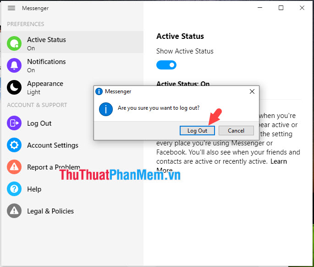Click the large blue info icon in the dialog
Screen dimensions: 314x267
(x=106, y=109)
